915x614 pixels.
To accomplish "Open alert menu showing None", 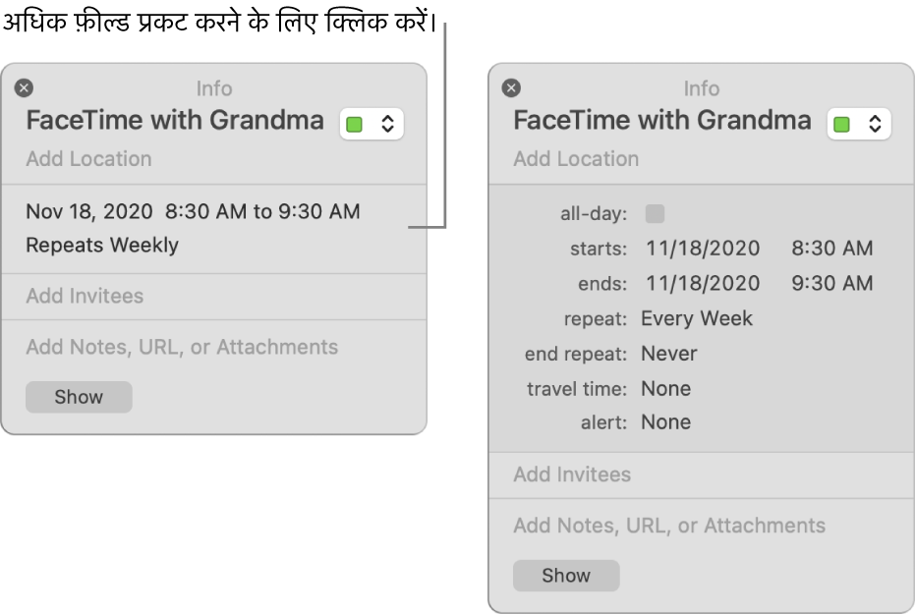I will click(x=665, y=422).
